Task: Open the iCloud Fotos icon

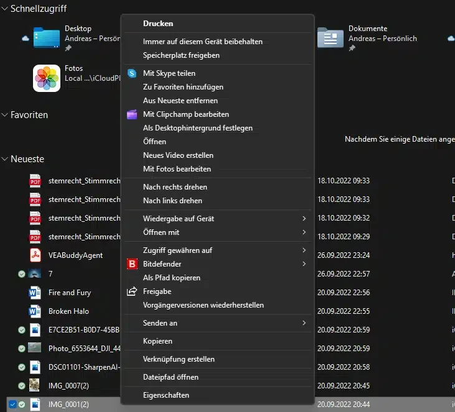Action: [x=47, y=78]
